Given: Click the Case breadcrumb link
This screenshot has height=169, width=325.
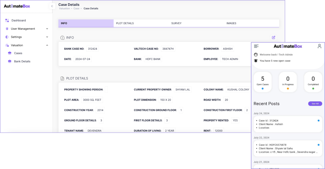Looking at the screenshot, I should click(76, 8).
